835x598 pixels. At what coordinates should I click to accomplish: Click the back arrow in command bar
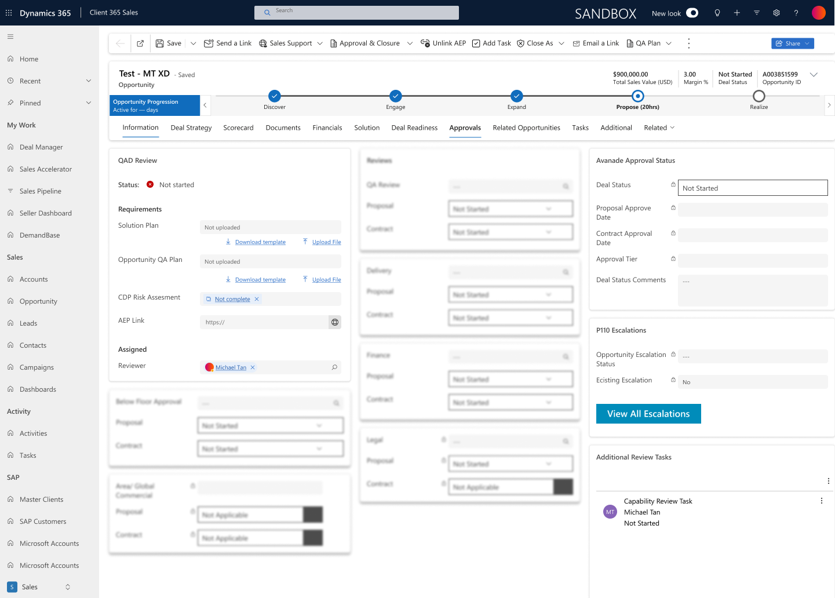tap(120, 43)
